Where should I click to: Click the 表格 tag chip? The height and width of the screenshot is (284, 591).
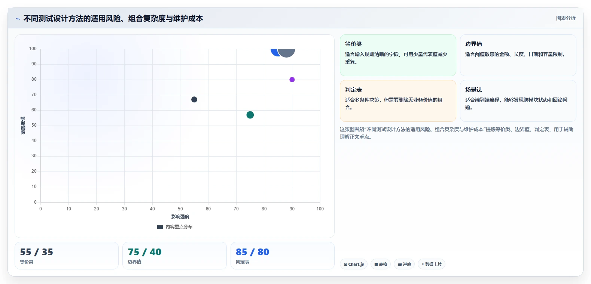point(381,264)
